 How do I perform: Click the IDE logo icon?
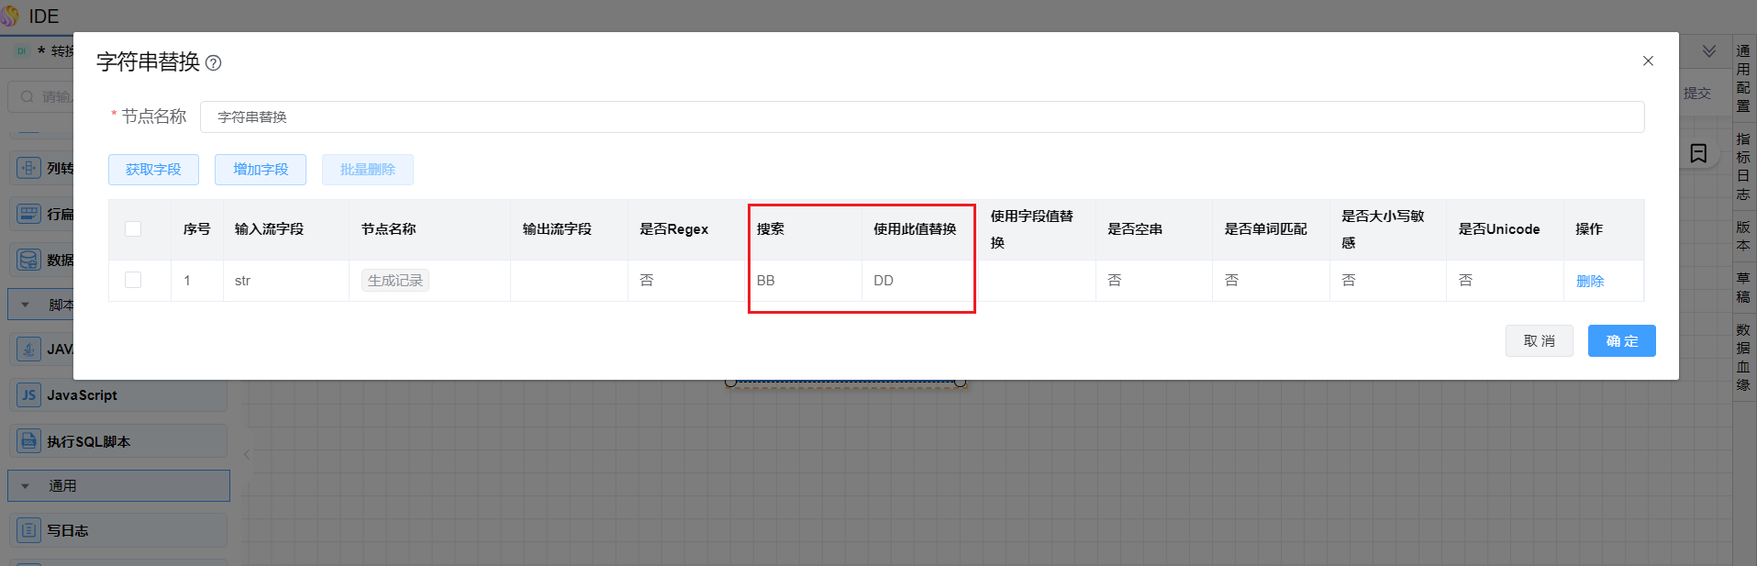(x=10, y=16)
